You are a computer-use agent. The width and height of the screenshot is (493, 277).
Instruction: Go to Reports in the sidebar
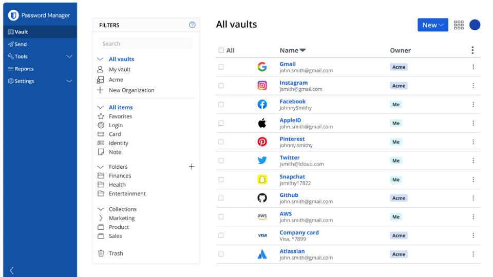coord(24,69)
